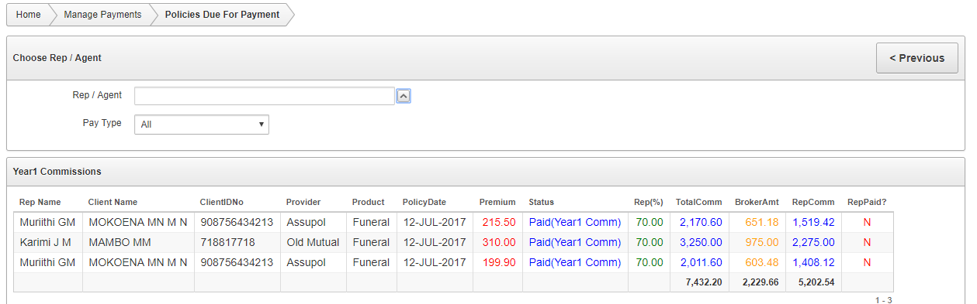The image size is (977, 304).
Task: Sort by the Rep Name column header
Action: tap(40, 202)
